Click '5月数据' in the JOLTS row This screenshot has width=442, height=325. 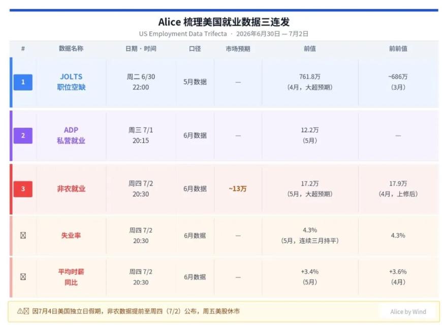click(195, 82)
